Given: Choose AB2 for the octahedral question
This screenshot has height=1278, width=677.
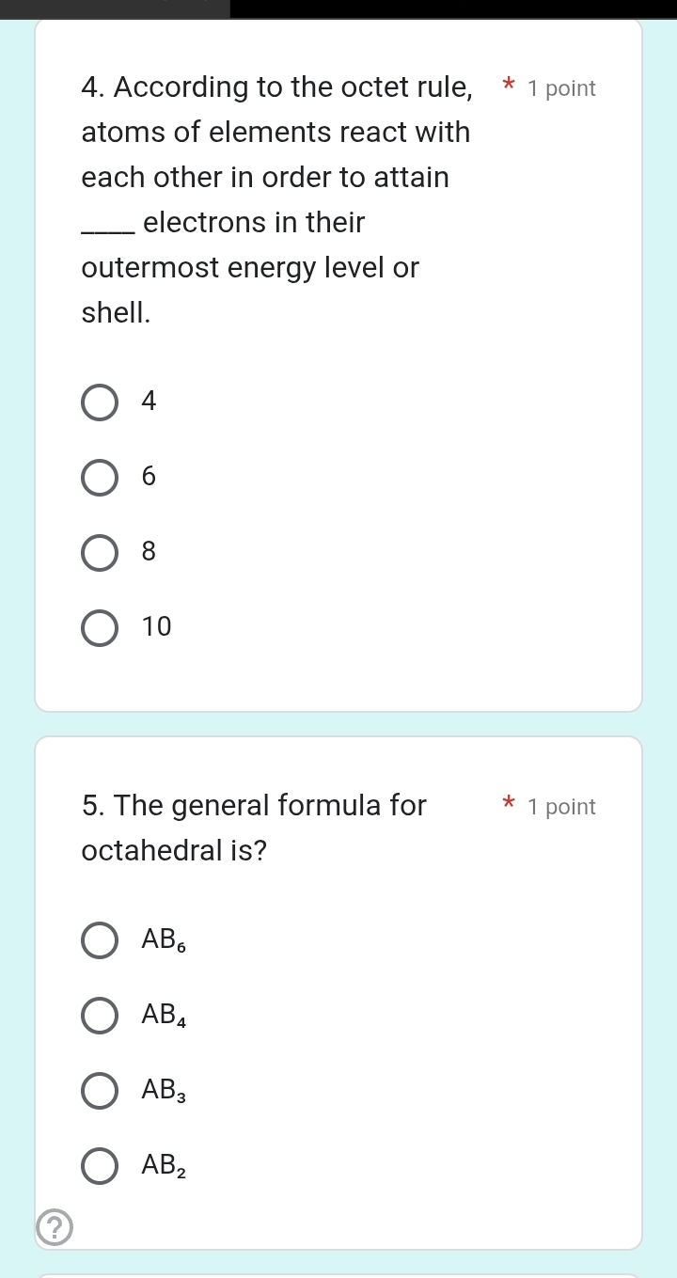Looking at the screenshot, I should pyautogui.click(x=99, y=1165).
